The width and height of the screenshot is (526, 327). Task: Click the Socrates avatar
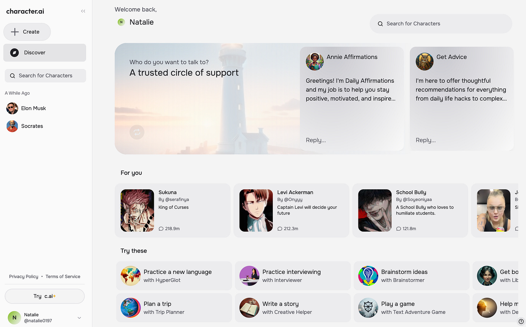12,126
